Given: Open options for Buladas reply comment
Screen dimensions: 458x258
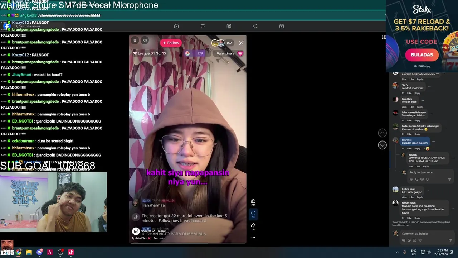Looking at the screenshot, I should pyautogui.click(x=453, y=158).
